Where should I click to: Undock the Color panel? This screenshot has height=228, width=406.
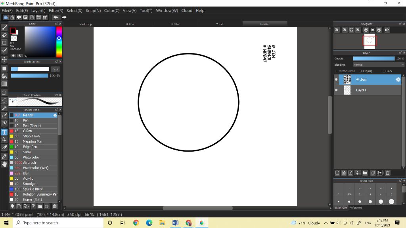point(56,24)
